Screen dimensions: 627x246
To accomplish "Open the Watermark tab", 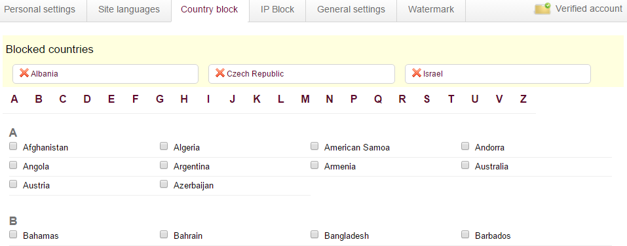I will pyautogui.click(x=431, y=10).
